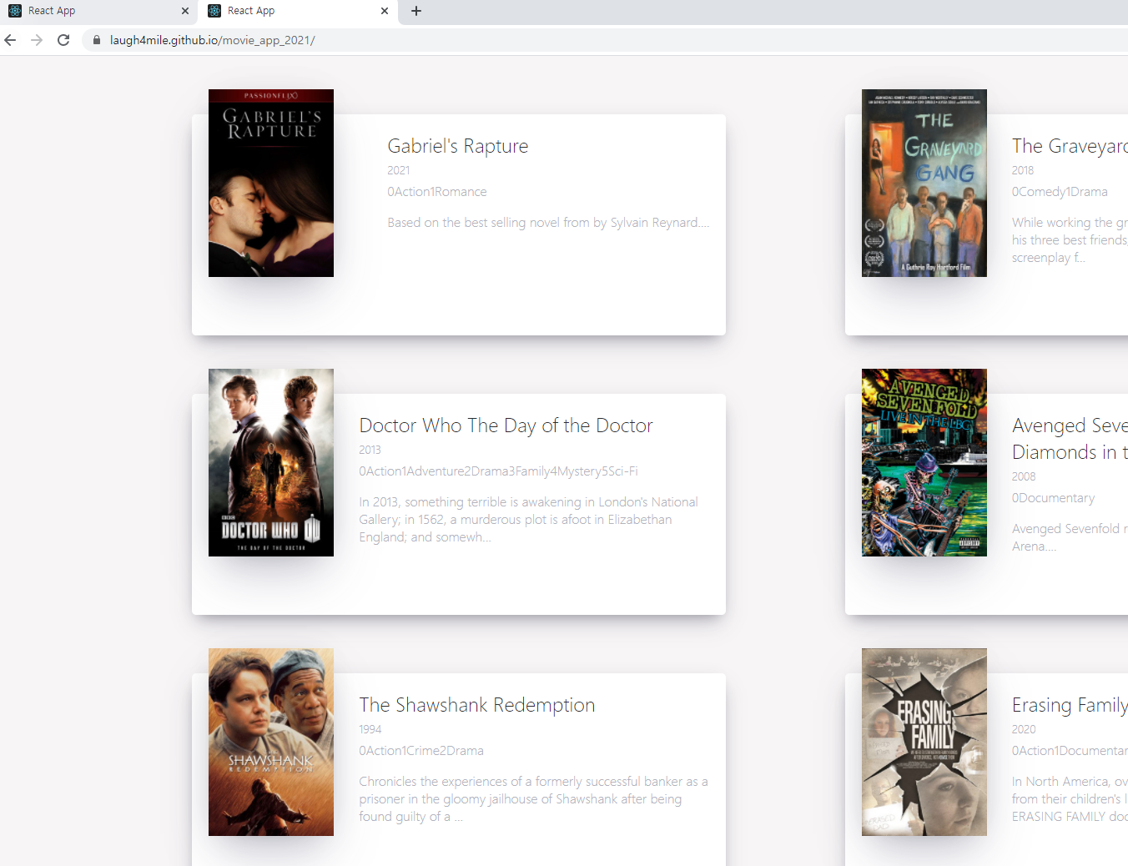Click Erasing Family genre text 0Action1Documentary
This screenshot has width=1128, height=866.
(x=1070, y=751)
